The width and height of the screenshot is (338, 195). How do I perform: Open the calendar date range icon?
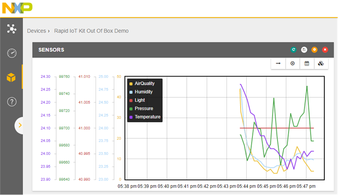[x=307, y=63]
